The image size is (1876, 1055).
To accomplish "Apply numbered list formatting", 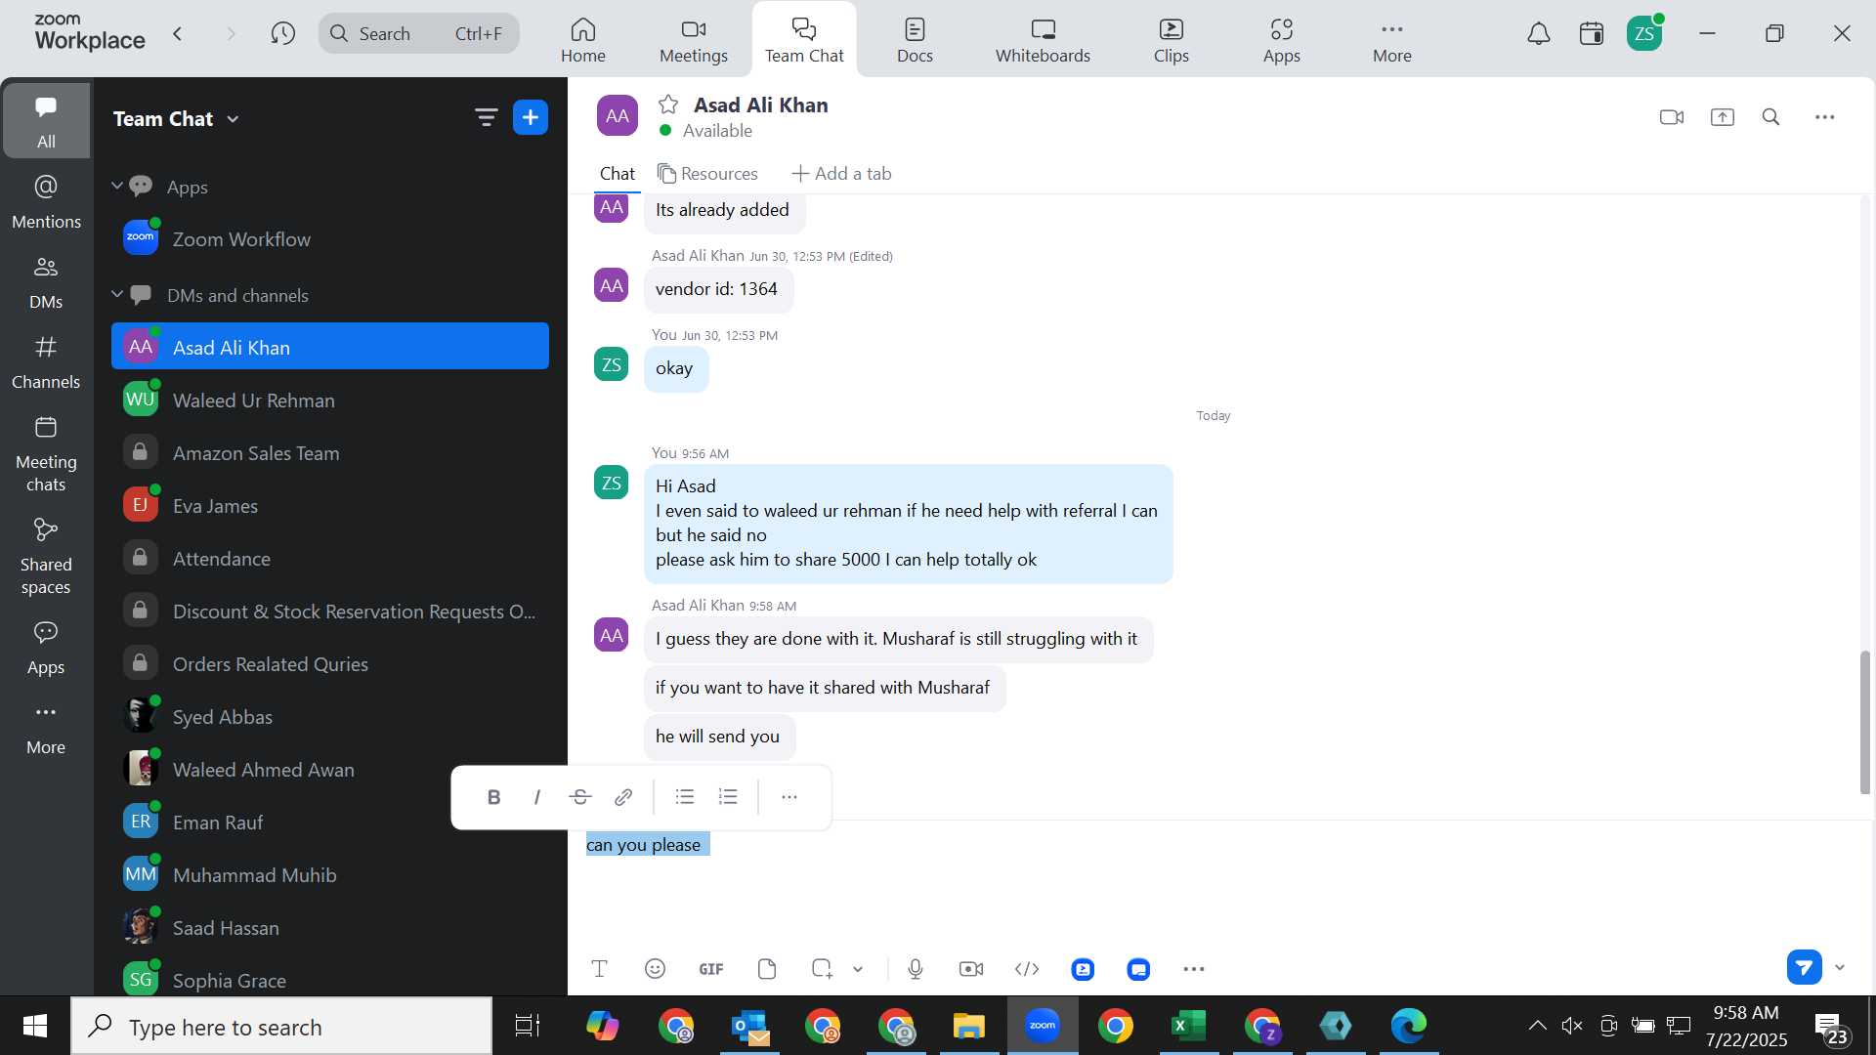I will pyautogui.click(x=728, y=797).
